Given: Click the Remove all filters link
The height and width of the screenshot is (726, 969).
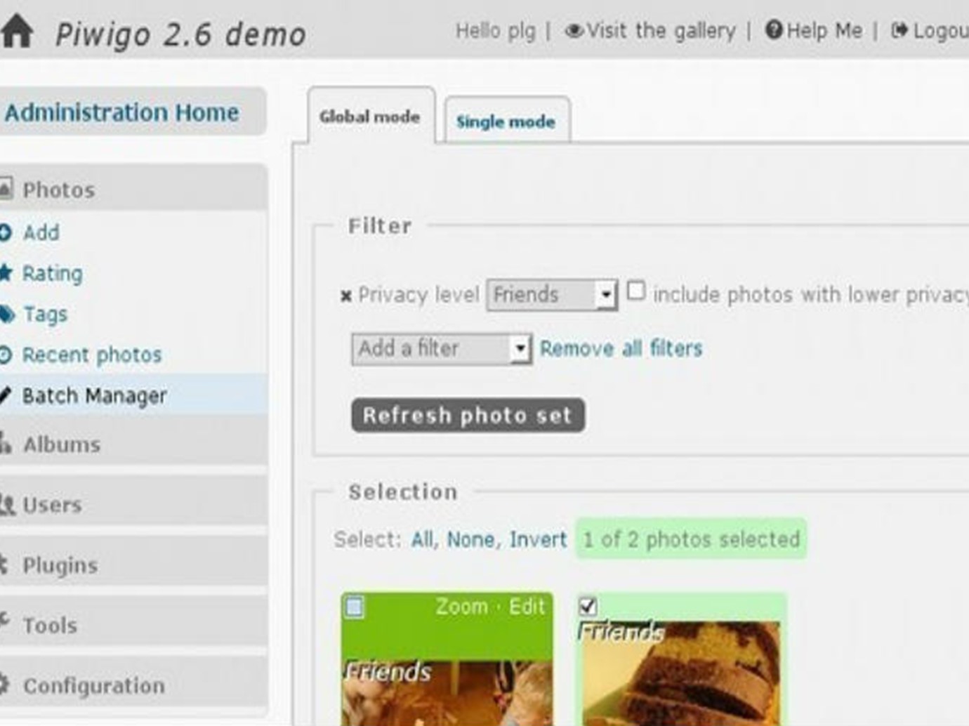Looking at the screenshot, I should tap(621, 348).
